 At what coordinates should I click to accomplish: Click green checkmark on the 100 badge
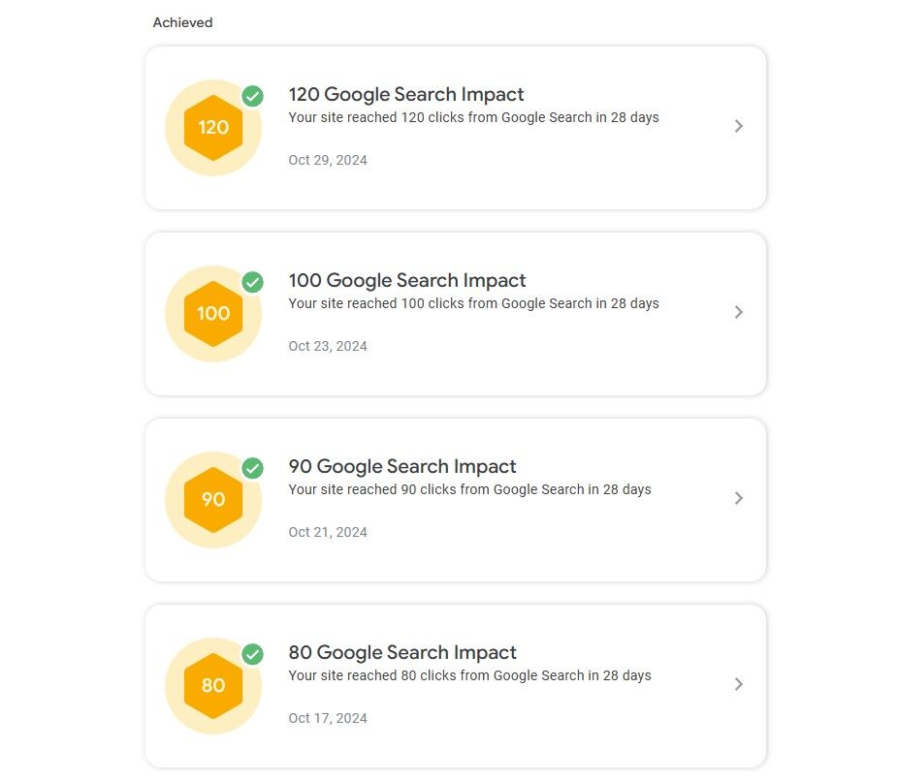[252, 282]
